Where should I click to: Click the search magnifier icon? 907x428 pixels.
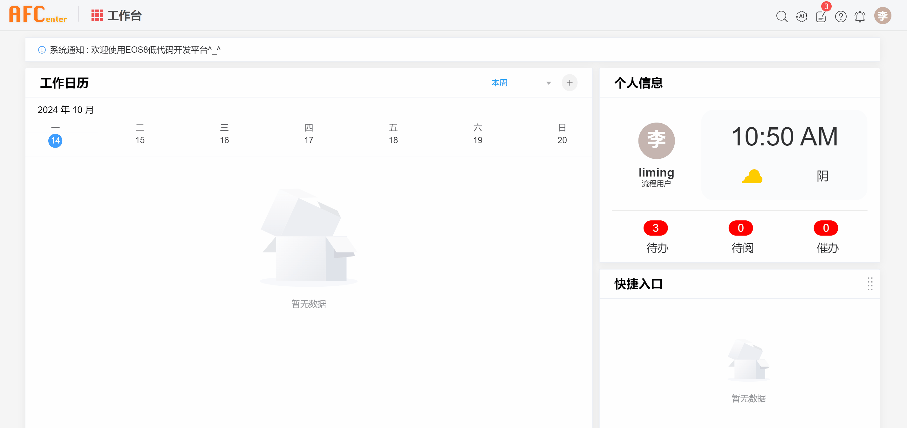(x=782, y=16)
